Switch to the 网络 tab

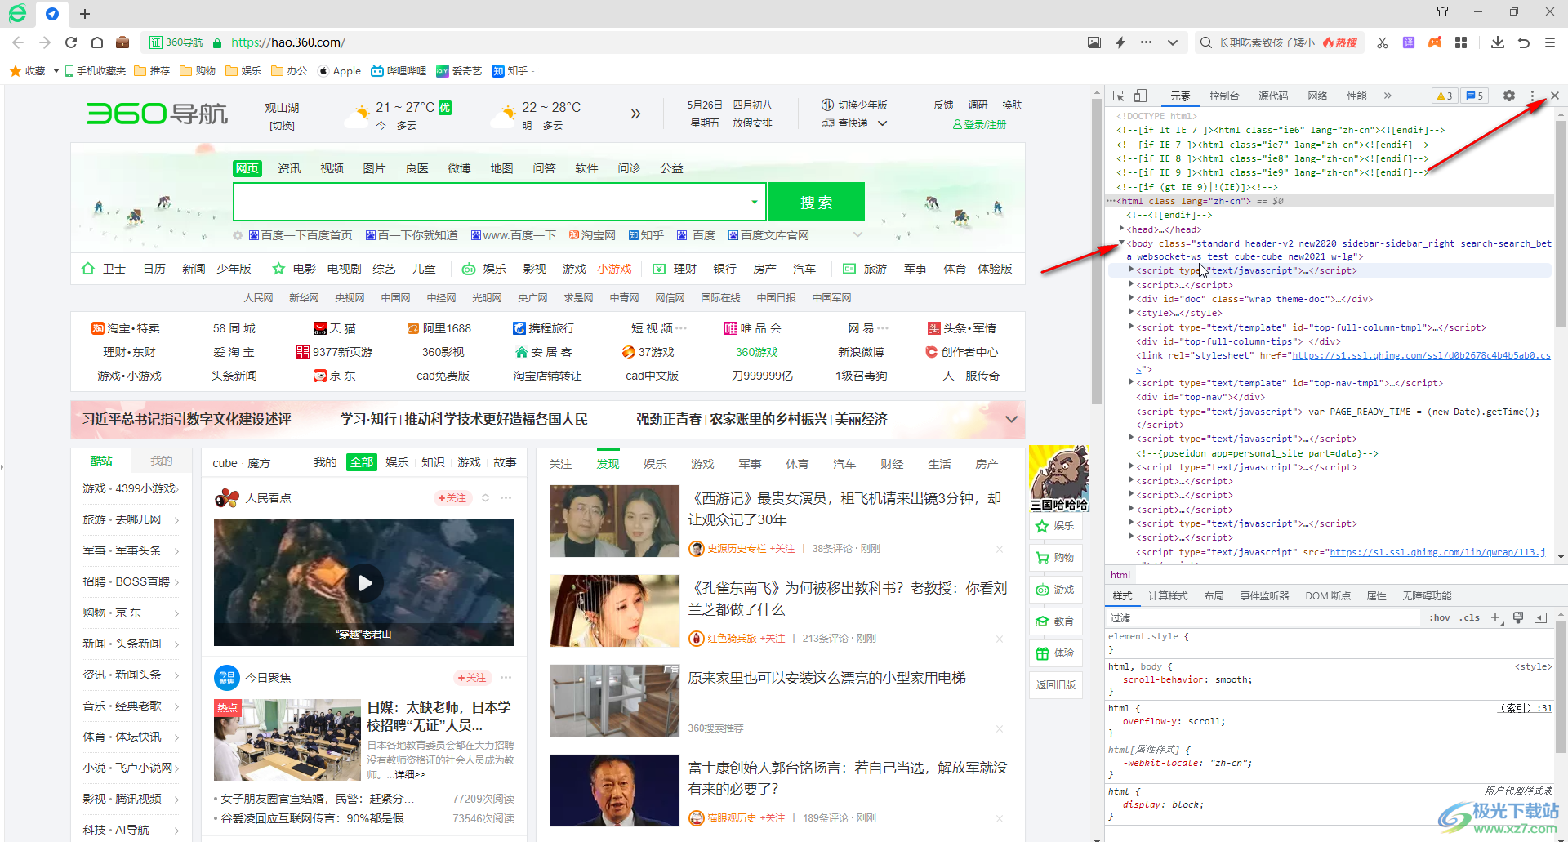[1317, 96]
